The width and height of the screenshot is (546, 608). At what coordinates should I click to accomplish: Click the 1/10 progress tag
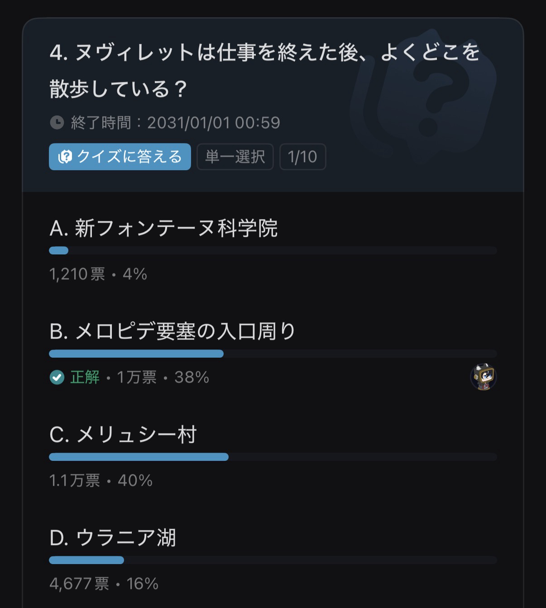[302, 157]
